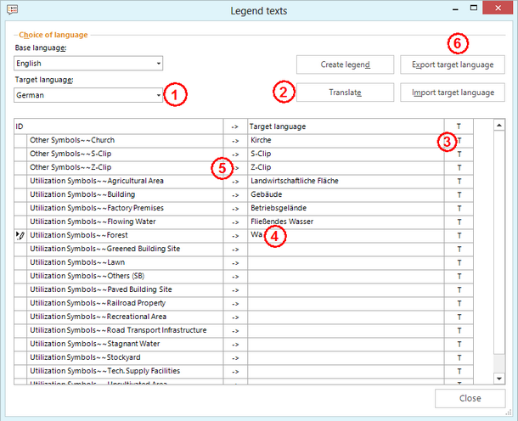Copy text arrow for Forest row
Image resolution: width=518 pixels, height=421 pixels.
click(235, 235)
